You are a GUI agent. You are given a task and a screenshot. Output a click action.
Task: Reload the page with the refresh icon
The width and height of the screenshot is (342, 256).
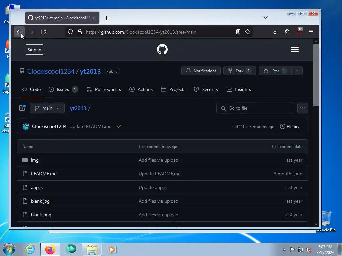(43, 32)
